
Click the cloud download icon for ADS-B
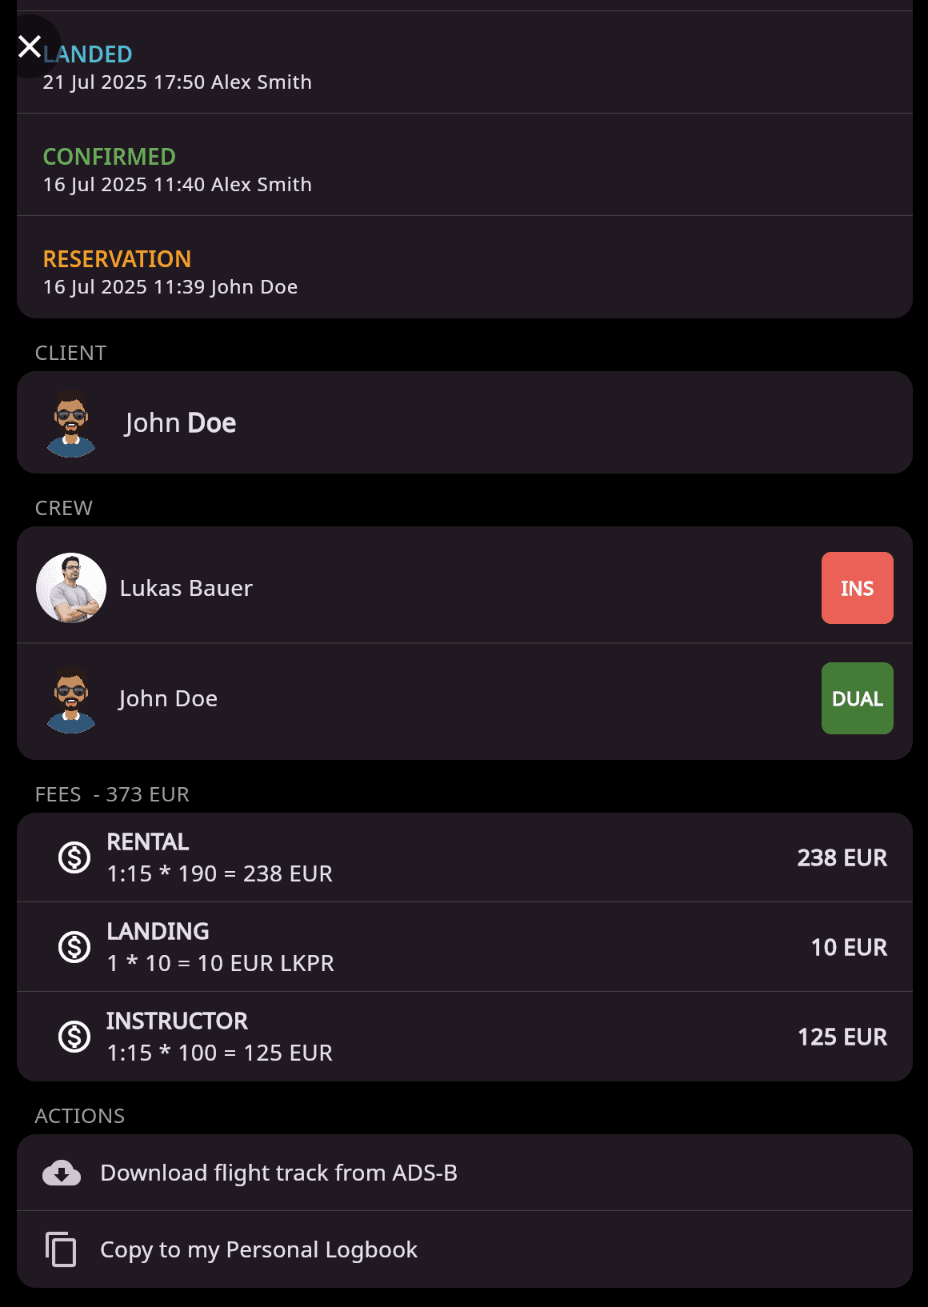(x=62, y=1173)
